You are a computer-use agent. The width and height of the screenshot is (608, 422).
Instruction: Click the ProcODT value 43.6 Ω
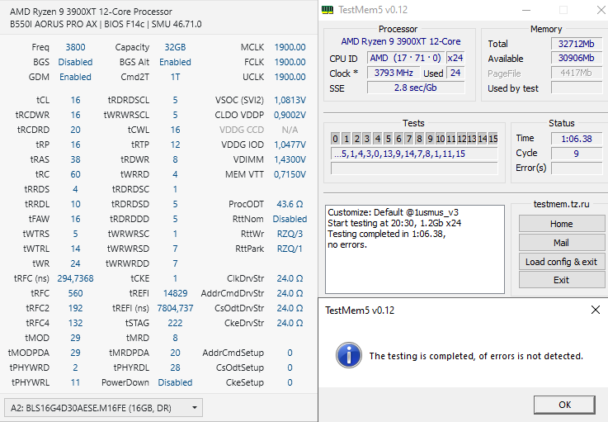[290, 204]
